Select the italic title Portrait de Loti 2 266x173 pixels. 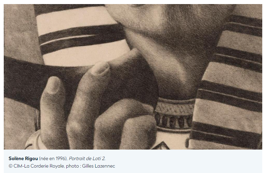coord(87,159)
